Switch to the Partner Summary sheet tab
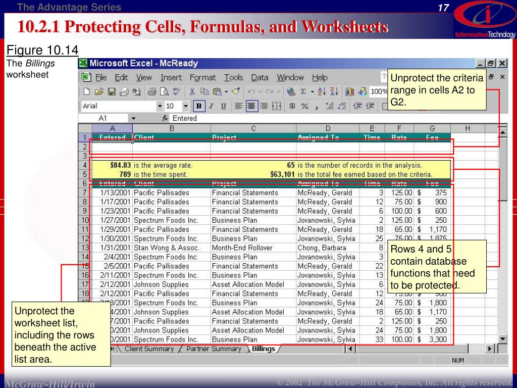Viewport: 517px width, 388px height. (214, 349)
